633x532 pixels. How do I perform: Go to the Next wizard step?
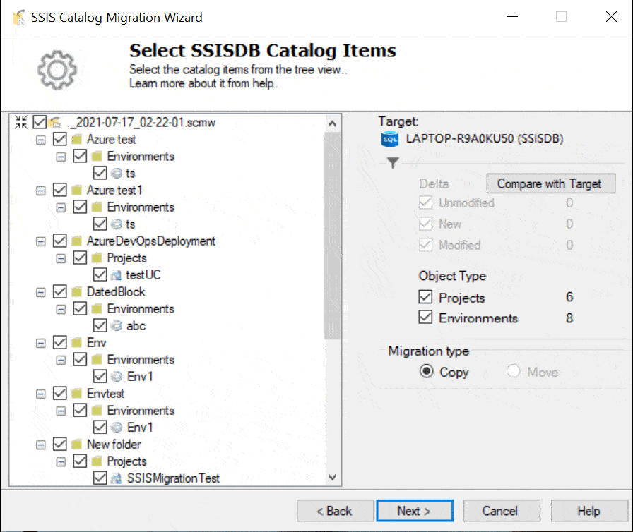pyautogui.click(x=415, y=511)
